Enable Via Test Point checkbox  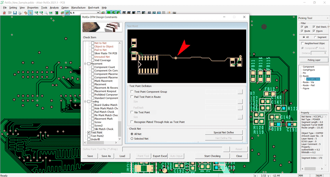(x=132, y=112)
